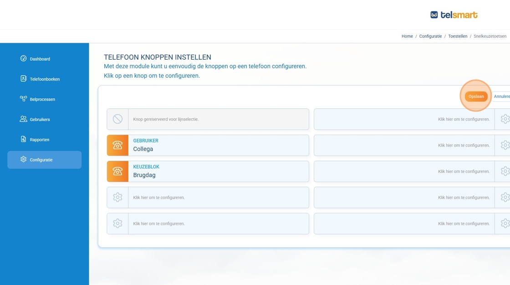The height and width of the screenshot is (285, 510).
Task: Open the Toestellen breadcrumb link
Action: [457, 36]
